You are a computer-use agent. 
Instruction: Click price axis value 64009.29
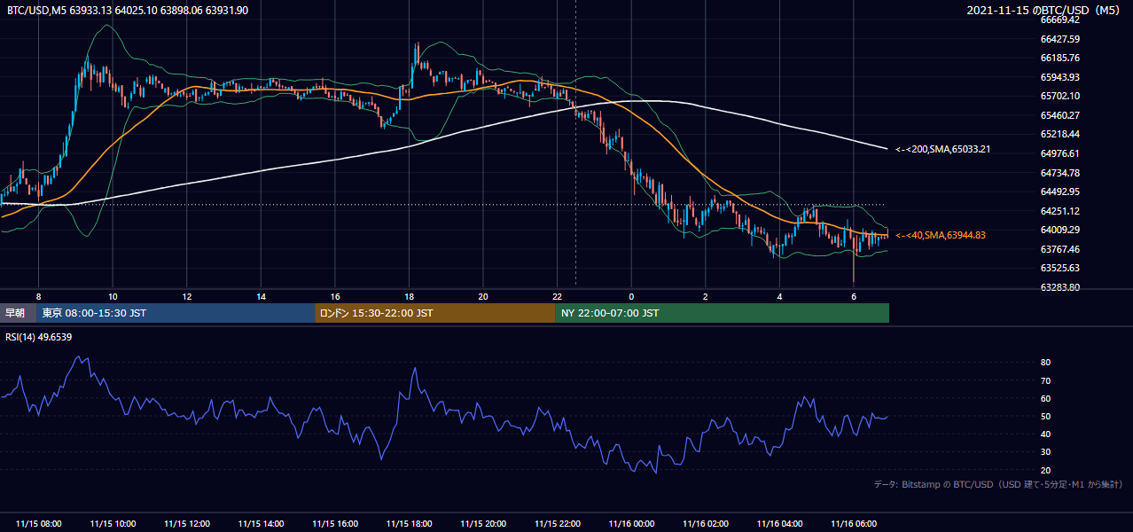point(1059,230)
